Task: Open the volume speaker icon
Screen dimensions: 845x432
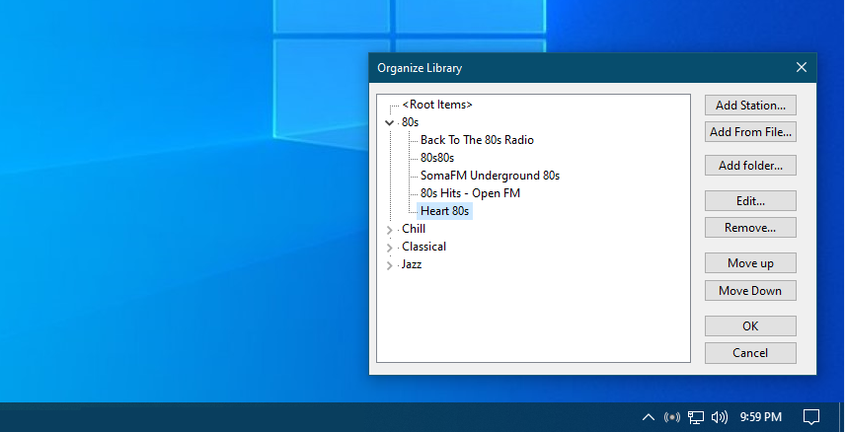Action: pos(720,417)
